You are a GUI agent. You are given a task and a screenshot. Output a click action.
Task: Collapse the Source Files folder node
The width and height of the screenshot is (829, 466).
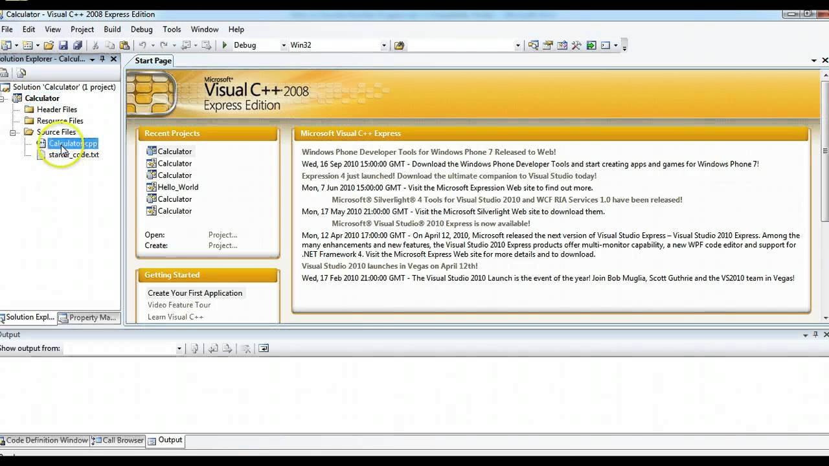click(13, 132)
